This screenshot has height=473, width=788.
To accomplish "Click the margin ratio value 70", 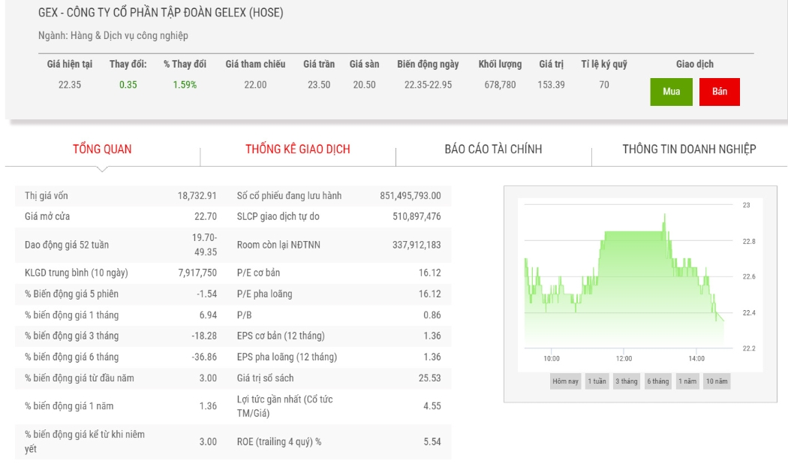I will tap(604, 85).
